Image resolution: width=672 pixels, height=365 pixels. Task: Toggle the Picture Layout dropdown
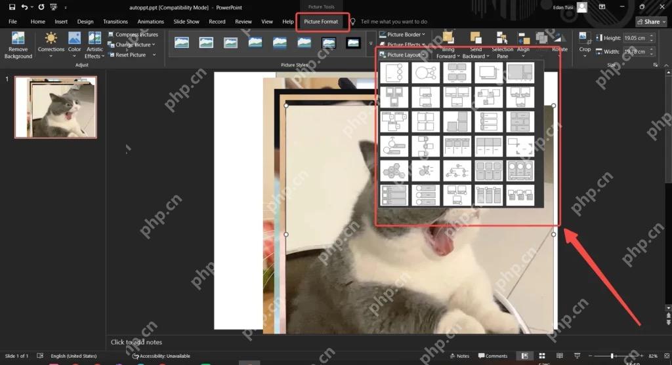(x=403, y=55)
